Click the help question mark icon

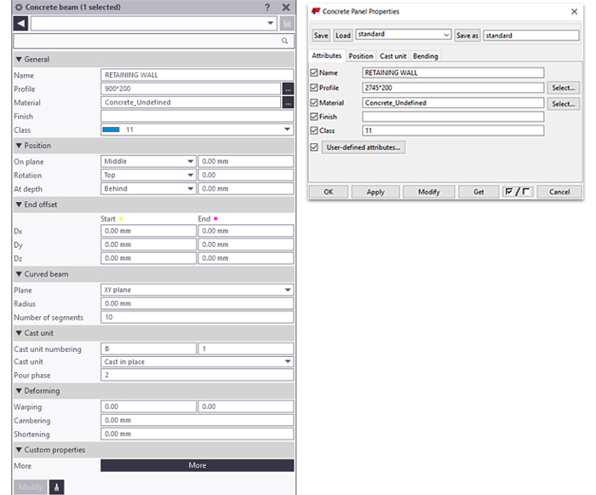click(267, 7)
